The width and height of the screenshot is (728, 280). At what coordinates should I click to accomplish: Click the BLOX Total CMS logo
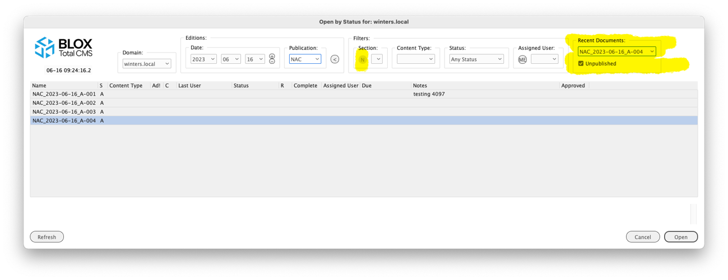(63, 48)
